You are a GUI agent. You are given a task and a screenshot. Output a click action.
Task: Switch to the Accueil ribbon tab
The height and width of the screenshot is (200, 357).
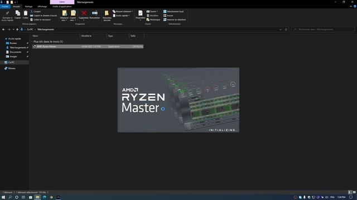(16, 7)
